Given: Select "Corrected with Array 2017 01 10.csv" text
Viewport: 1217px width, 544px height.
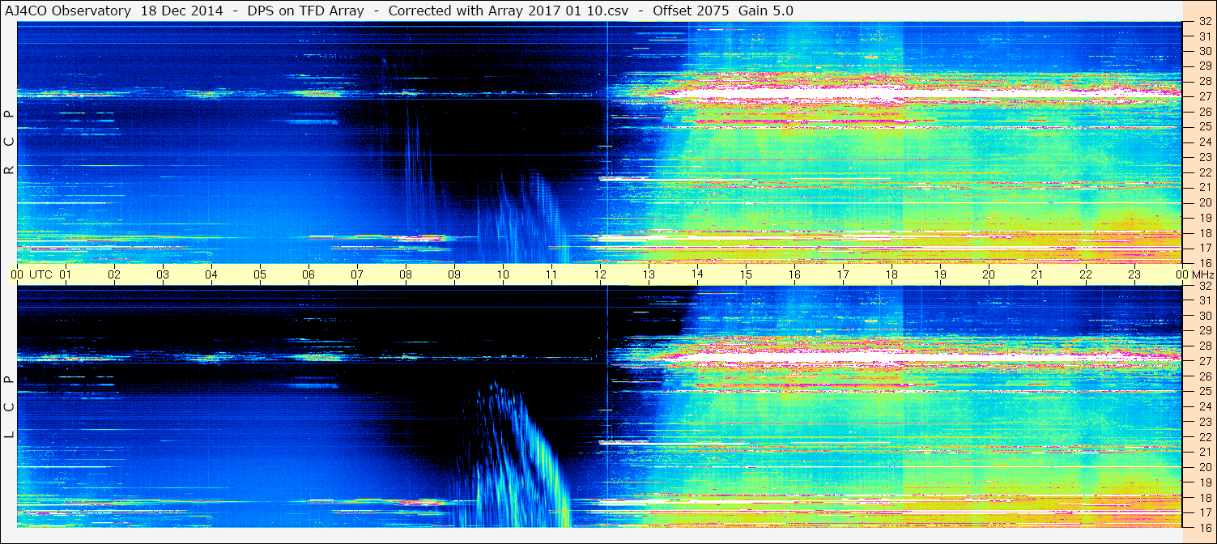Looking at the screenshot, I should [x=510, y=11].
